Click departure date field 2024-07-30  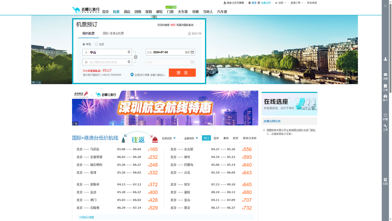click(170, 52)
